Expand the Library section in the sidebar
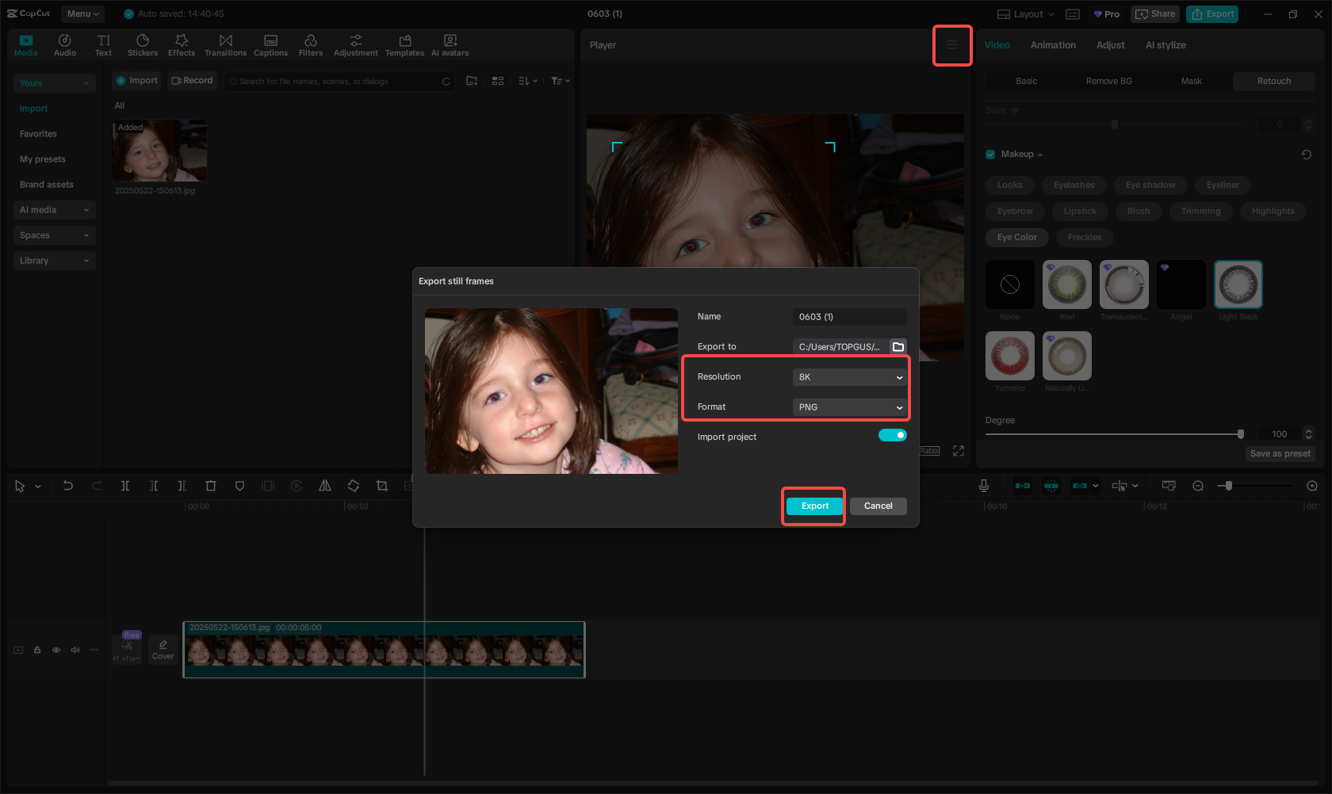 pyautogui.click(x=54, y=260)
